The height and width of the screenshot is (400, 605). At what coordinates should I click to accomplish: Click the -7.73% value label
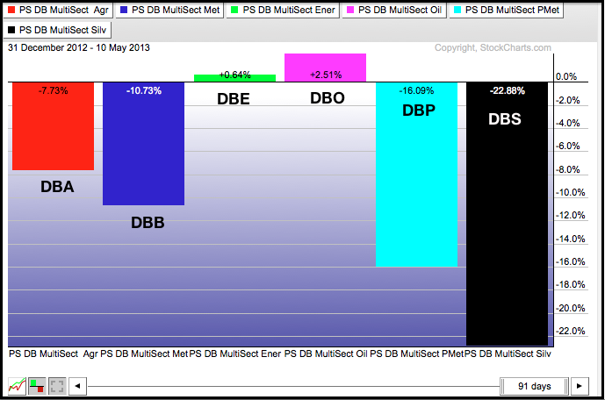[x=54, y=91]
